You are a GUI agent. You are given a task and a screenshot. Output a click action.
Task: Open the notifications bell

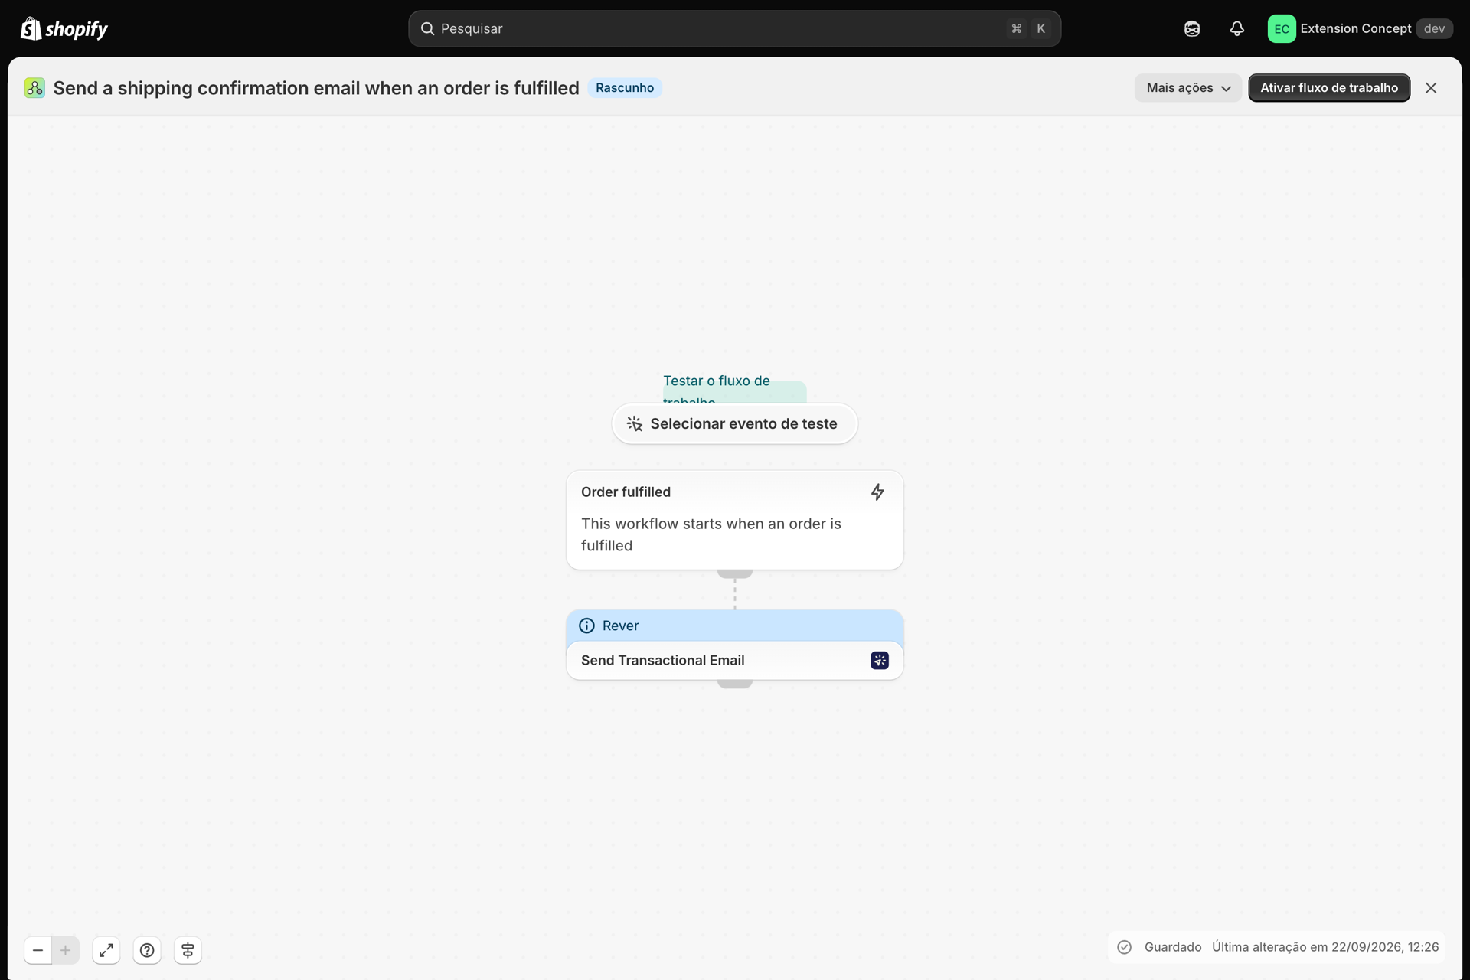[x=1236, y=28]
